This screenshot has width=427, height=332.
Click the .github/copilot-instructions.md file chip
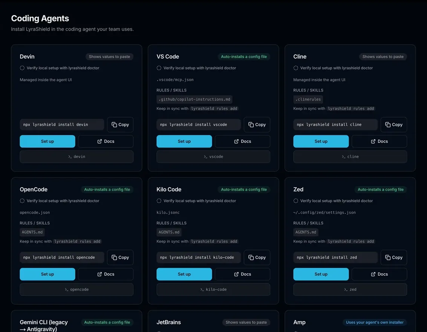194,99
